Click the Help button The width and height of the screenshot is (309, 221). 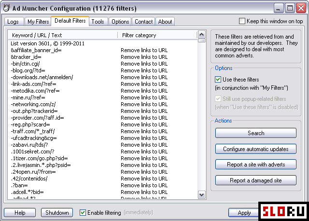tap(20, 213)
